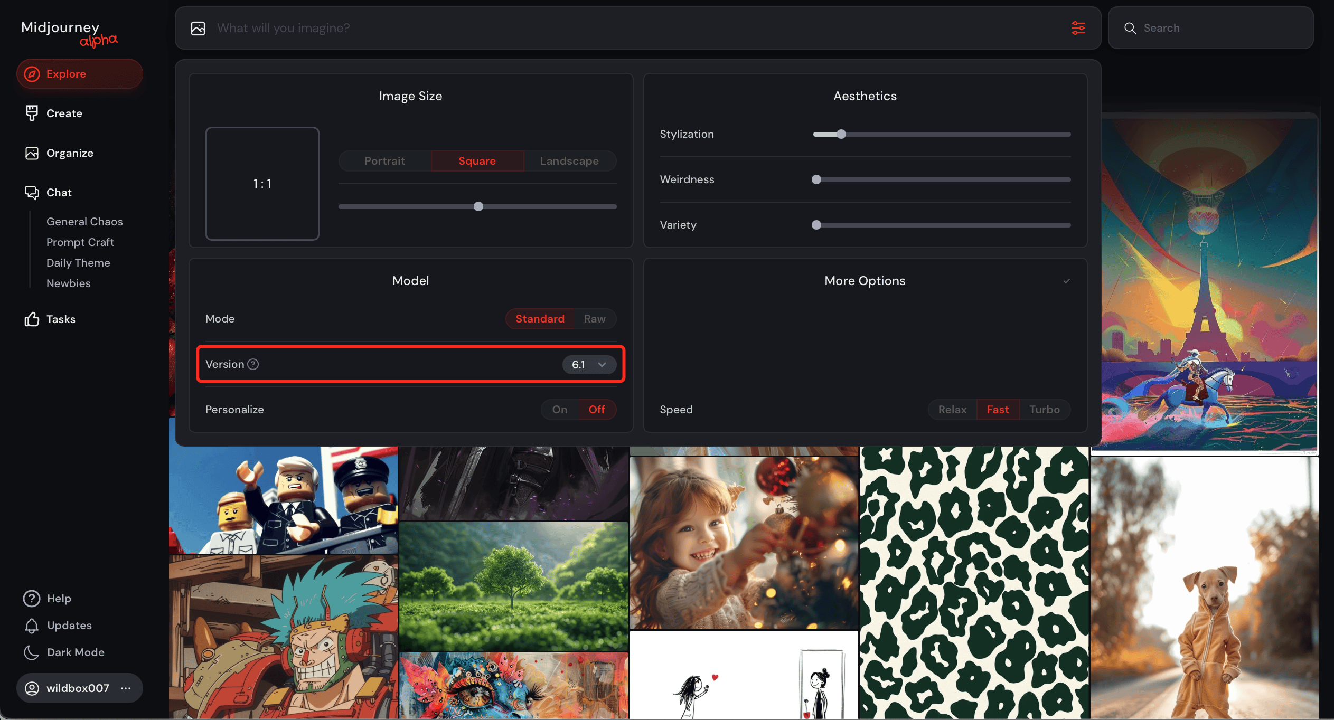Open the Organize page
The width and height of the screenshot is (1334, 720).
(x=70, y=153)
